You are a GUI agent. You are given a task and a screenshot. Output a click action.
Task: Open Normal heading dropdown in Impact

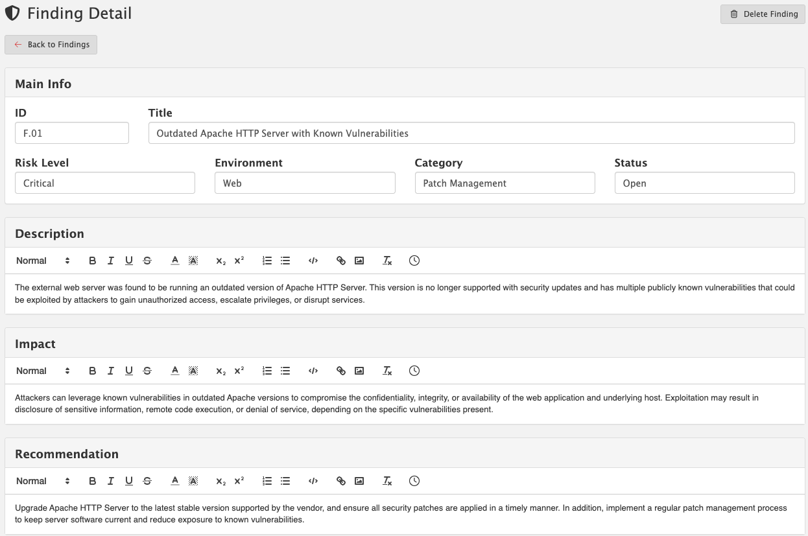click(43, 371)
